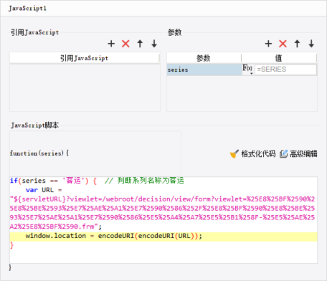The image size is (327, 281).
Task: Select the series parameter name cell
Action: pyautogui.click(x=204, y=70)
